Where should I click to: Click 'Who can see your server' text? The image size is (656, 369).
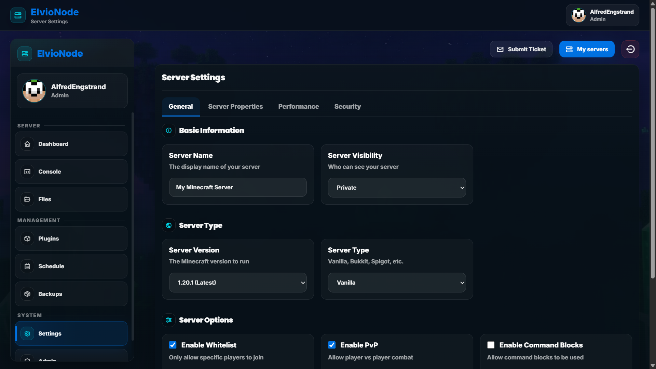[363, 167]
